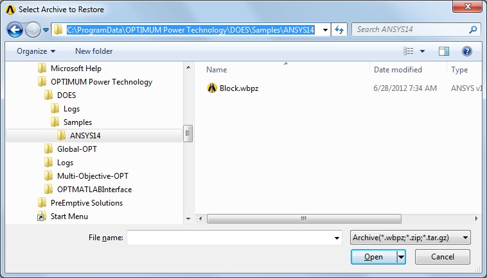
Task: Open the File name dropdown arrow
Action: coord(337,238)
